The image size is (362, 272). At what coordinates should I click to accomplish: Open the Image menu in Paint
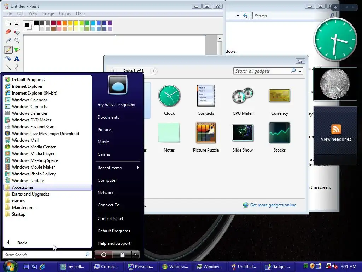click(48, 13)
